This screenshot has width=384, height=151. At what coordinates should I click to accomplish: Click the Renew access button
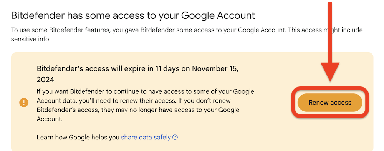click(329, 103)
